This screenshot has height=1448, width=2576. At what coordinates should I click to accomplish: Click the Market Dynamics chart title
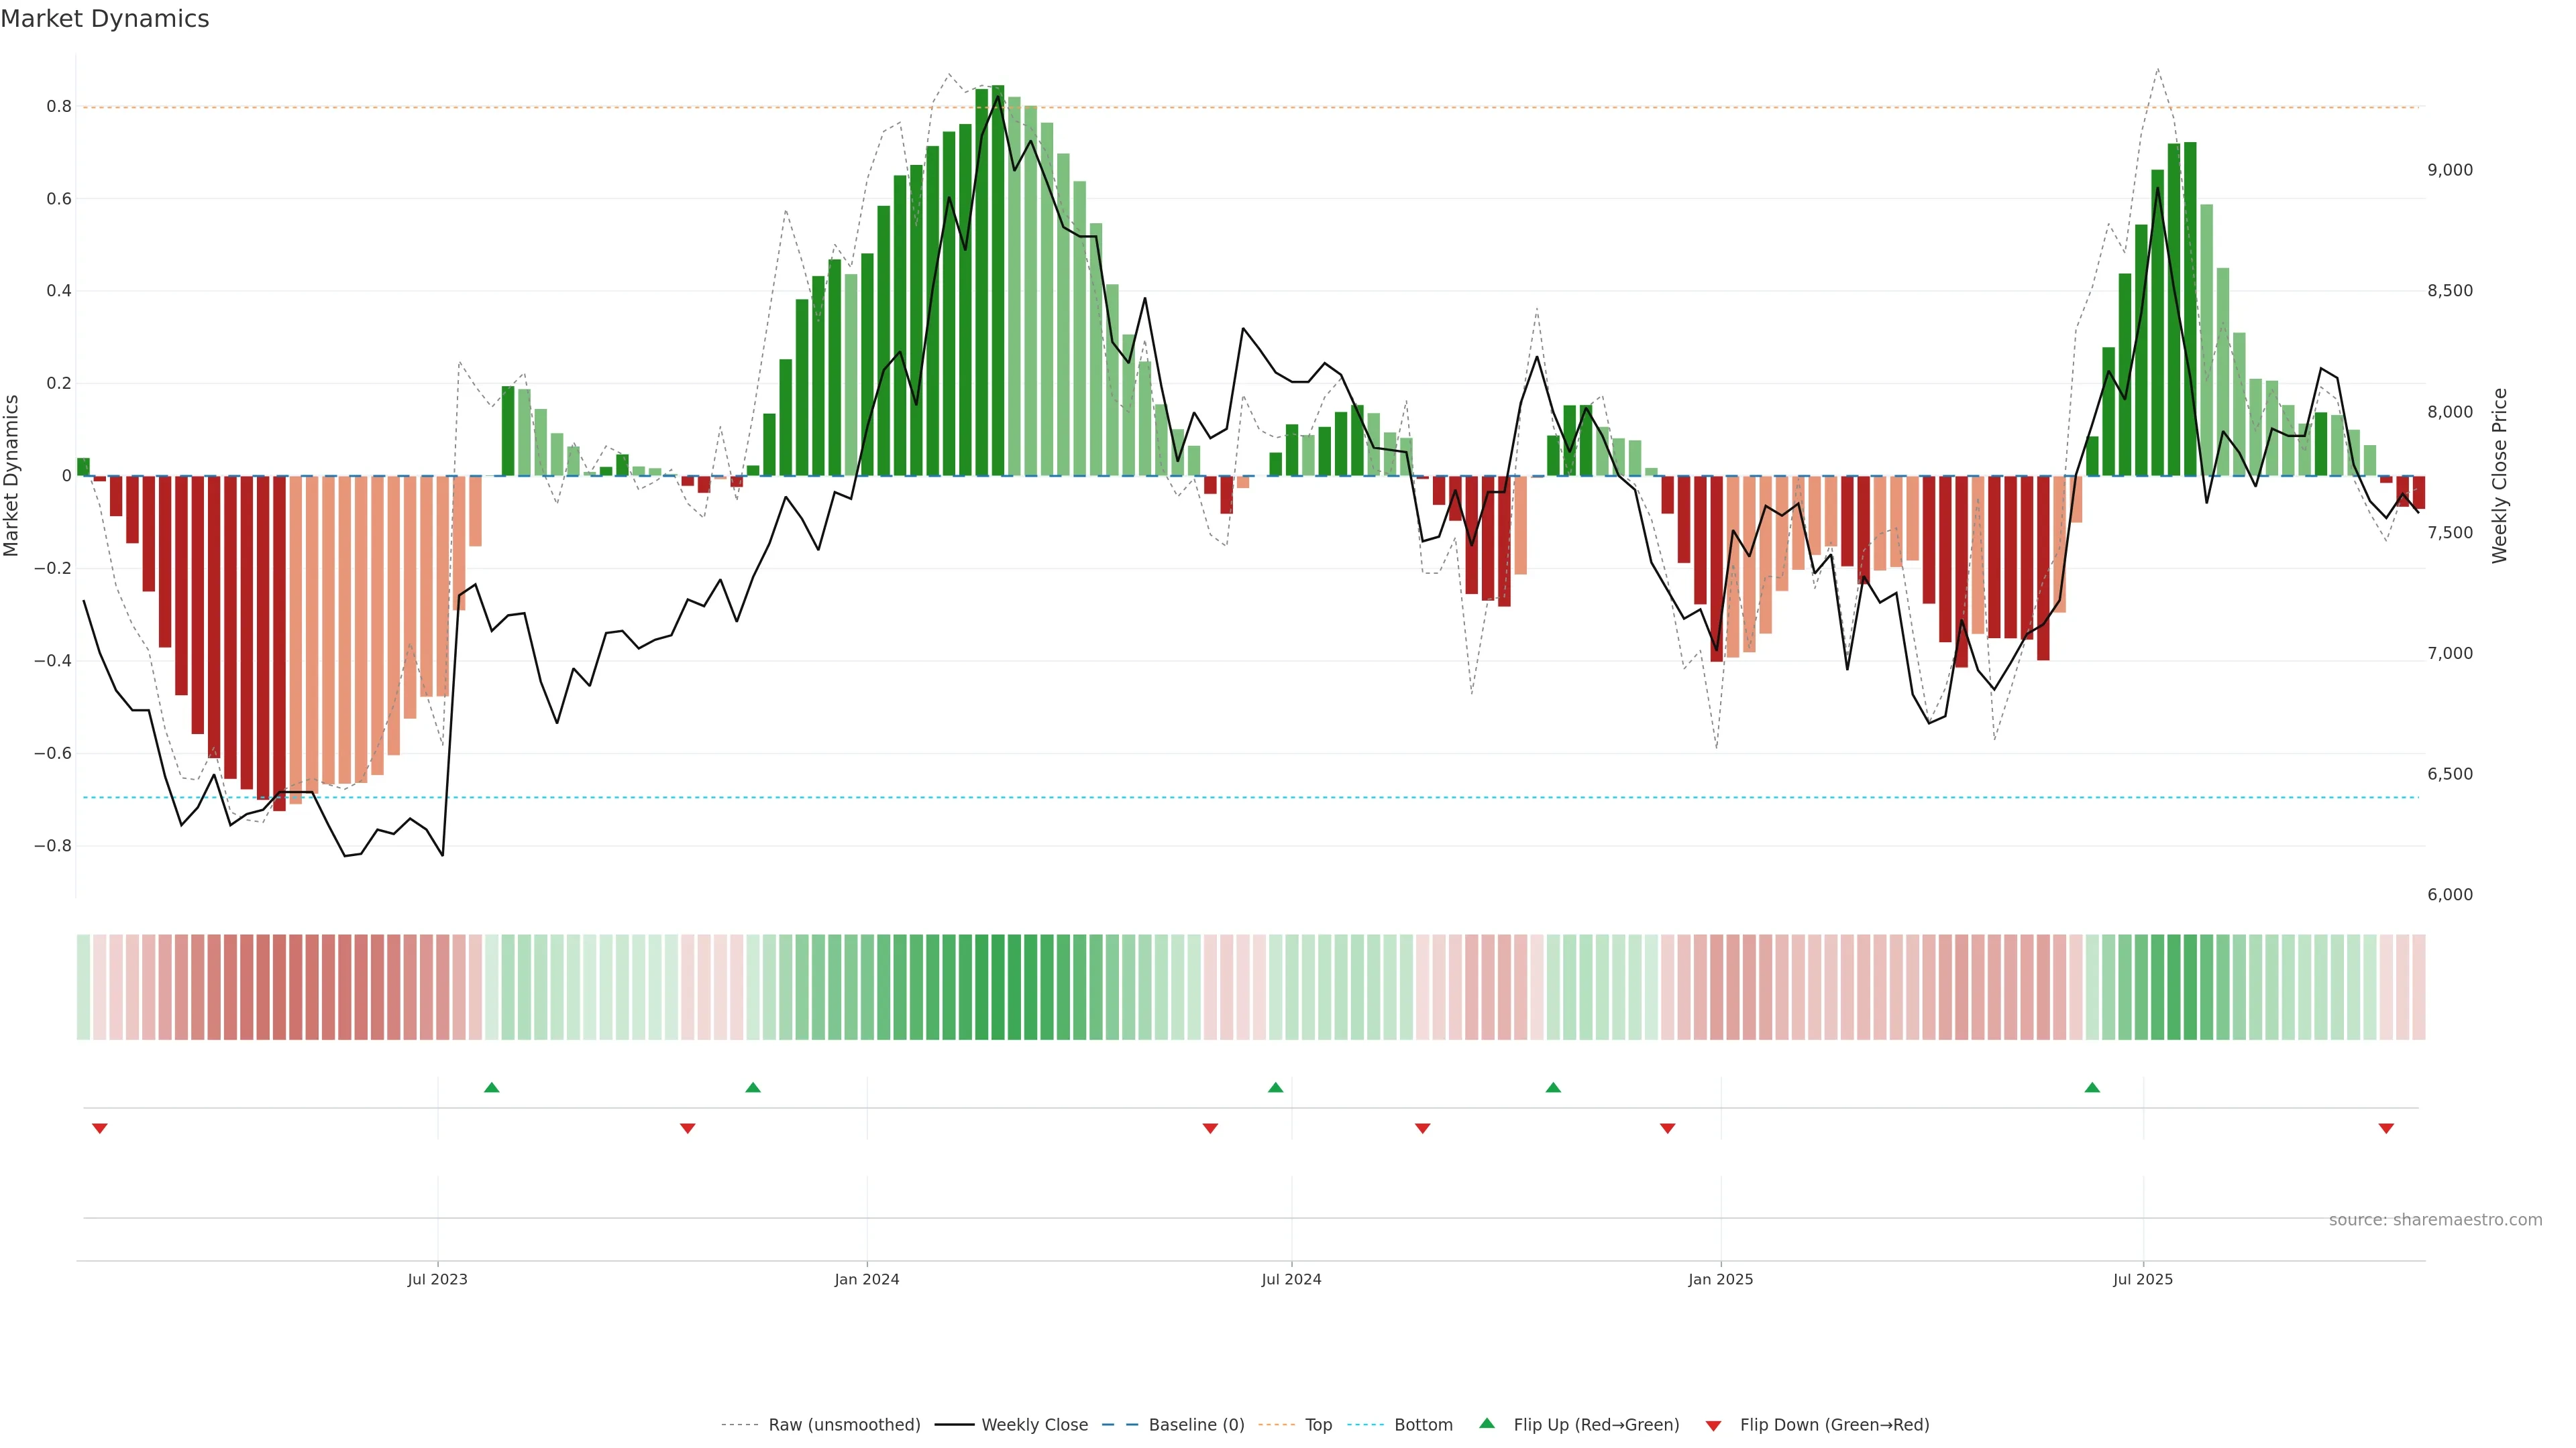105,19
